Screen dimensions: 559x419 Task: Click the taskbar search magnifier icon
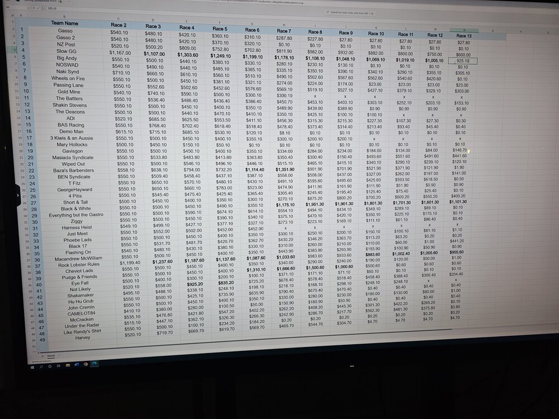(41, 367)
